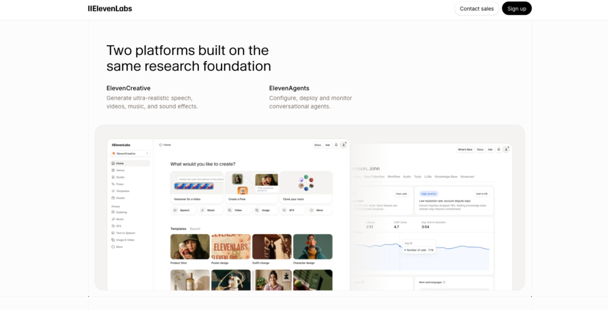Click the Aug 29 data point on chart
608x310 pixels.
click(x=400, y=246)
